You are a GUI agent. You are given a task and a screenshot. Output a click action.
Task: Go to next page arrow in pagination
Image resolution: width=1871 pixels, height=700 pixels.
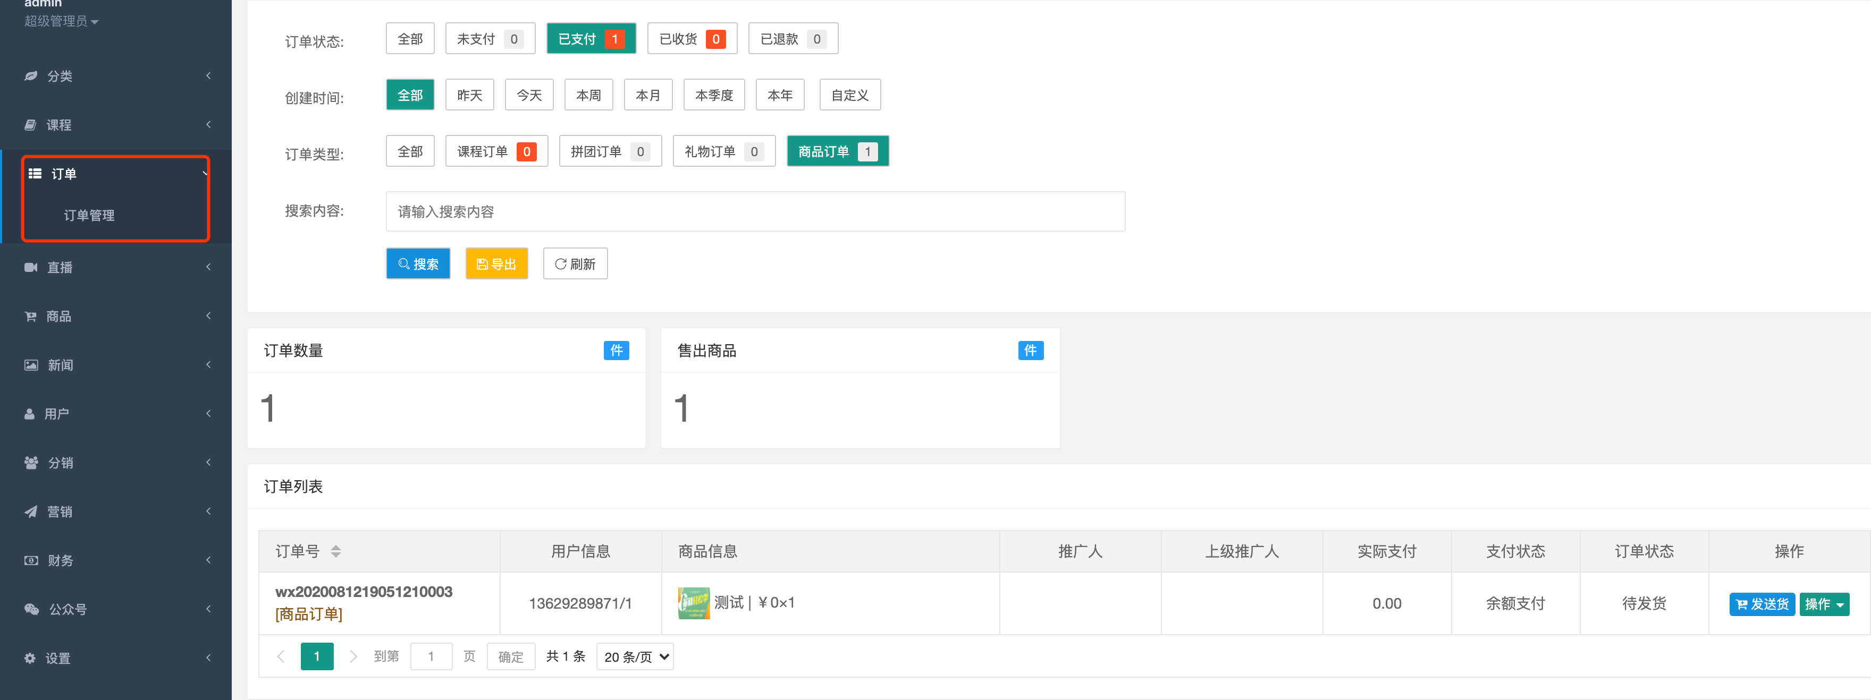point(353,656)
